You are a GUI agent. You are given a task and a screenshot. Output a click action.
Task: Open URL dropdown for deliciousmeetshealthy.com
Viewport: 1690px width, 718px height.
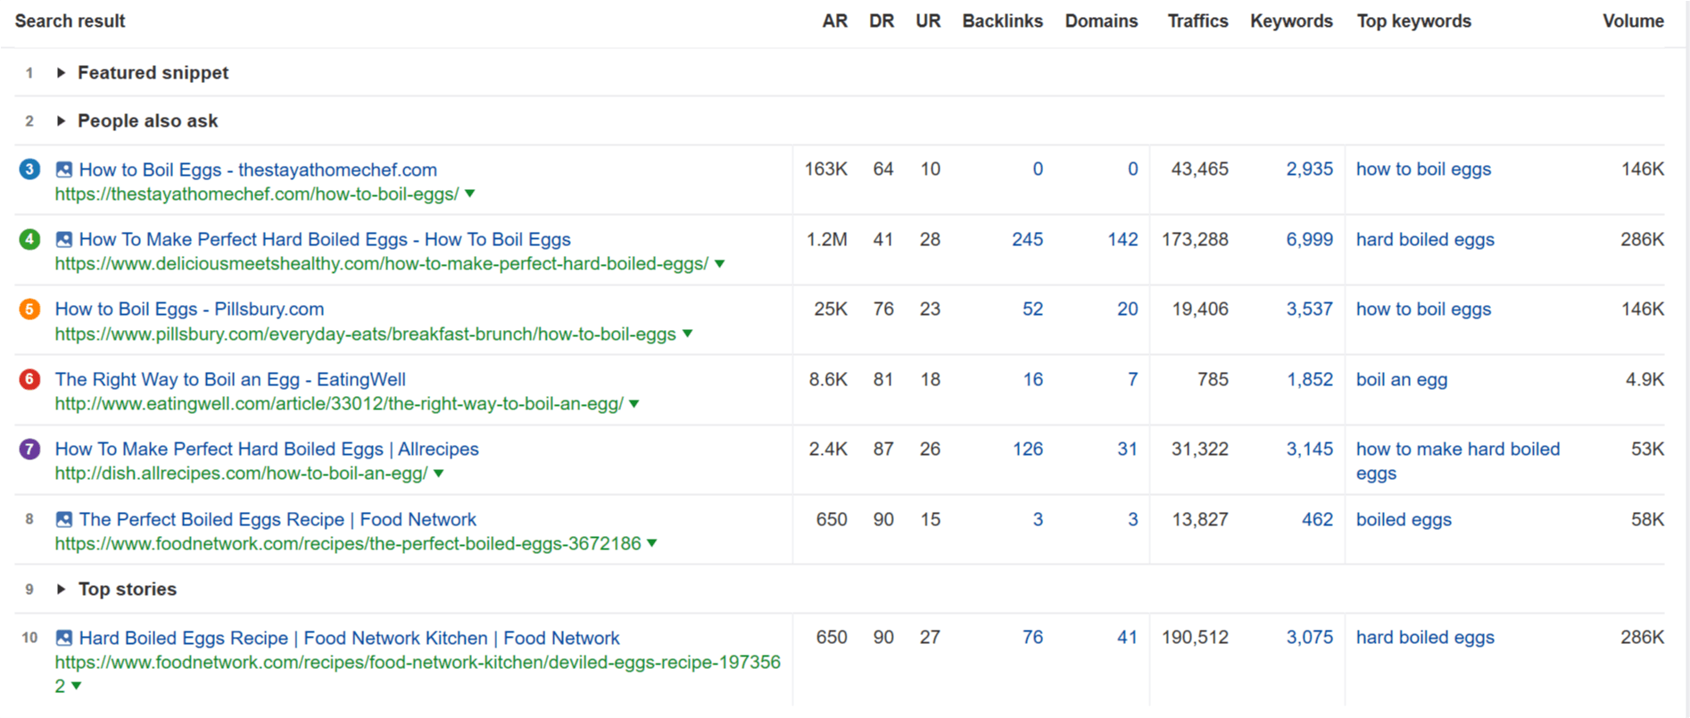pos(720,264)
